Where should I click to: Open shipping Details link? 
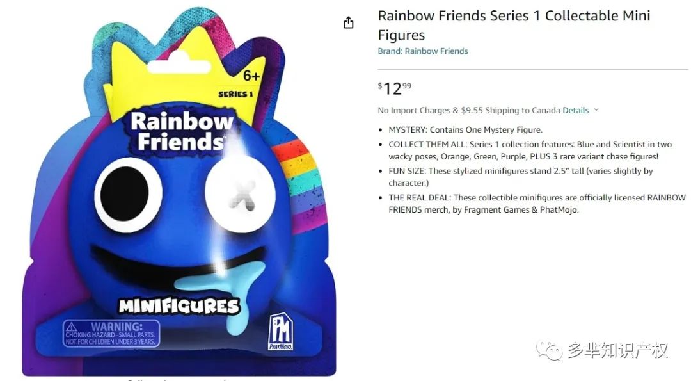click(576, 110)
